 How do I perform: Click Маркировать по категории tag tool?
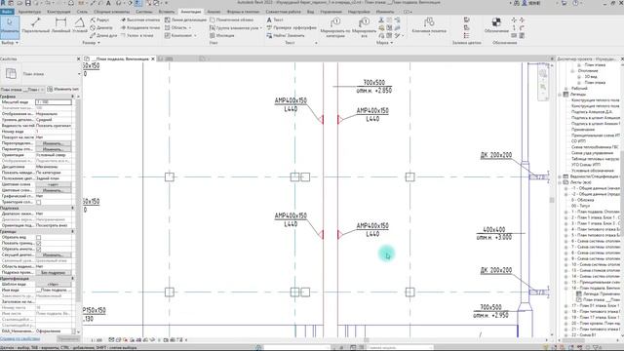click(335, 27)
